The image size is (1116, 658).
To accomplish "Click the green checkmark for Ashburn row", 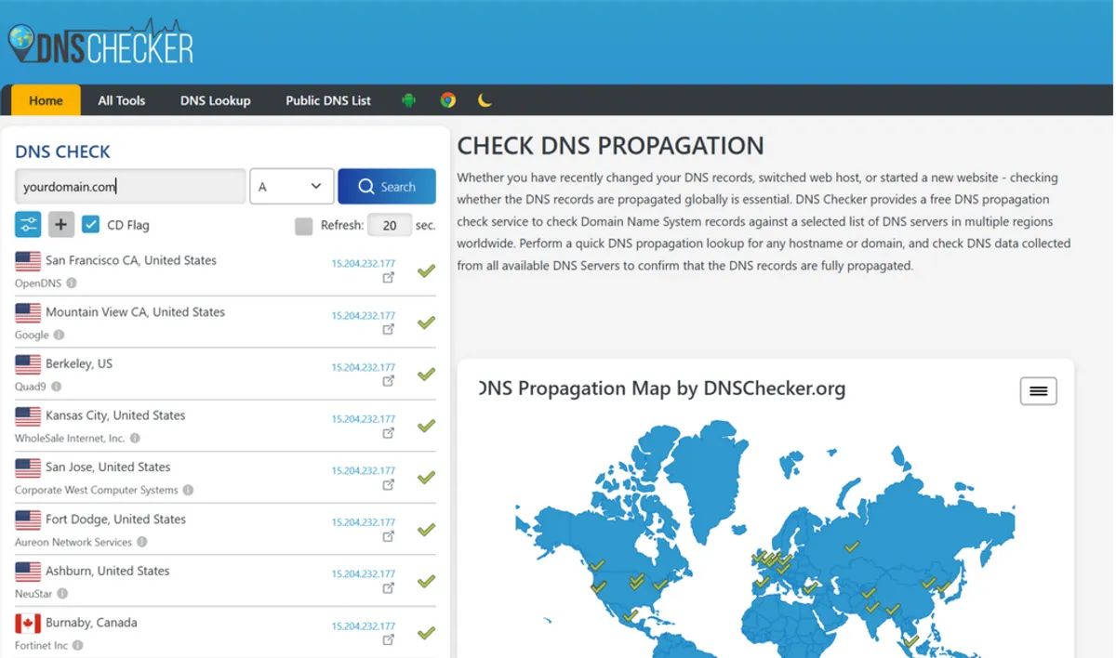I will coord(426,582).
